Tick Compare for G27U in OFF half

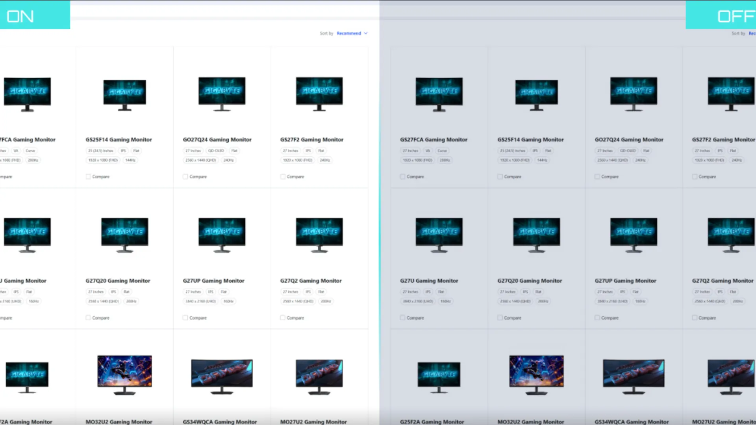click(x=402, y=318)
